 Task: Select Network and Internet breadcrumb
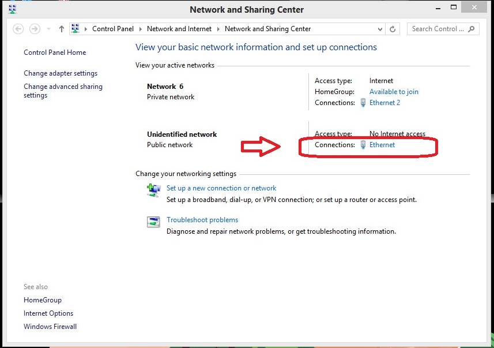[x=179, y=29]
